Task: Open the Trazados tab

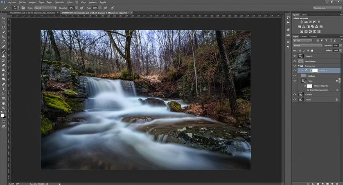Action: coord(313,36)
